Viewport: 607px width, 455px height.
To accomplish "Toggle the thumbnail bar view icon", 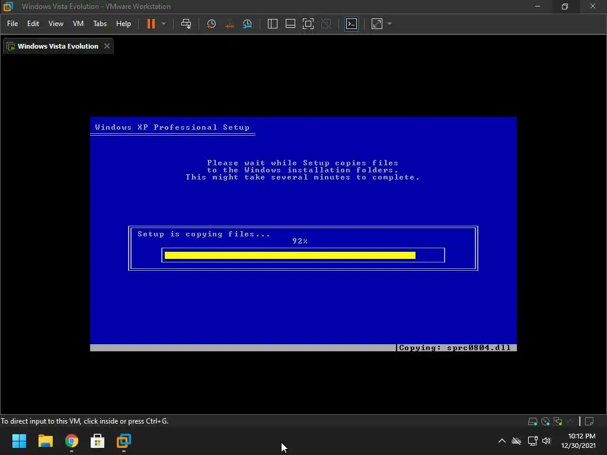I will (290, 24).
